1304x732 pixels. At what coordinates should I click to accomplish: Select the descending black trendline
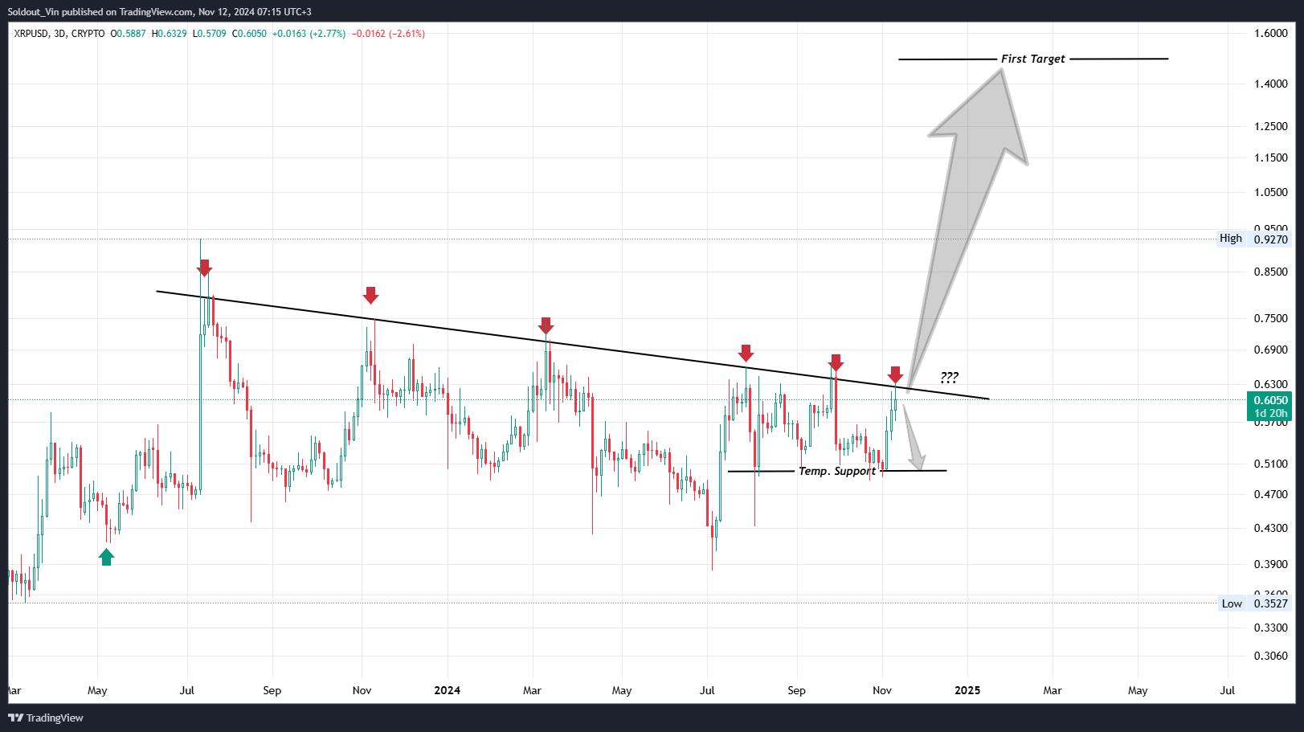[x=572, y=345]
